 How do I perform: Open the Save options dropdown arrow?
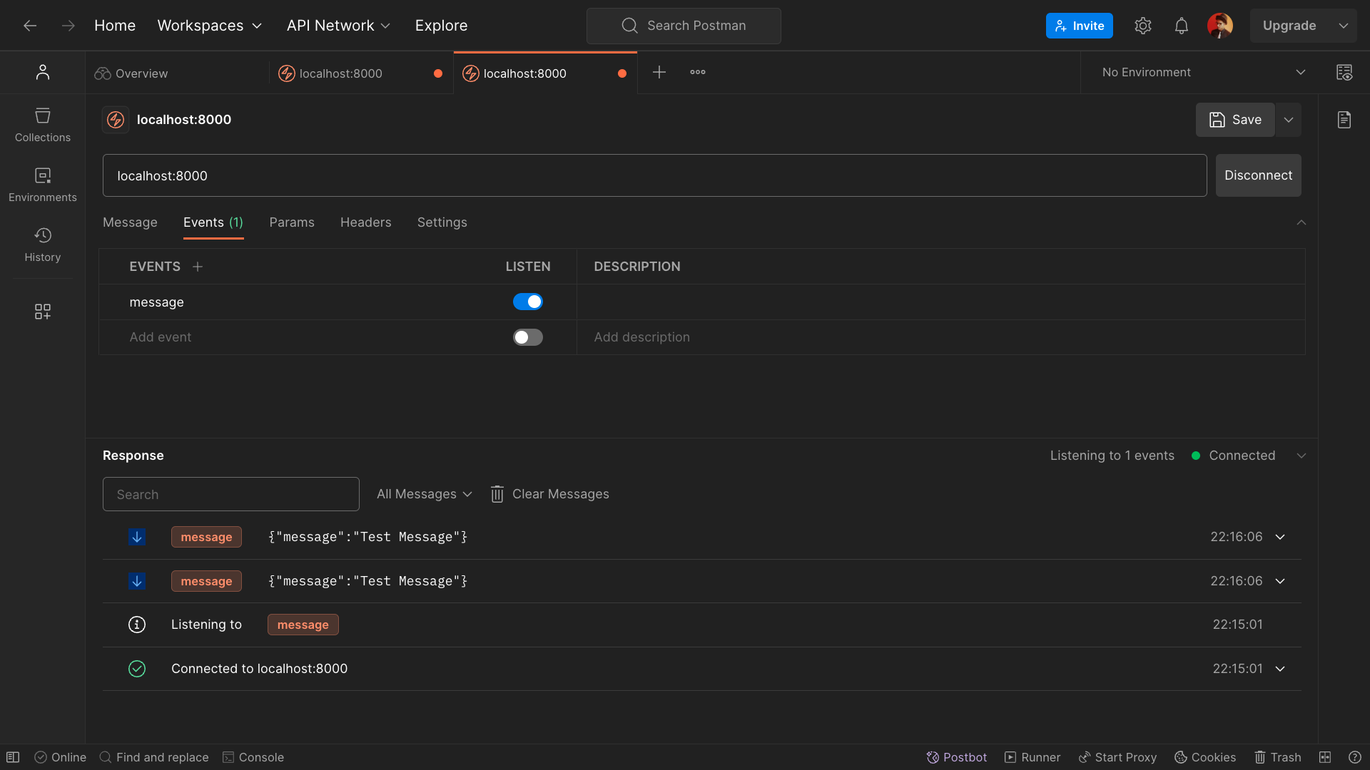coord(1289,120)
